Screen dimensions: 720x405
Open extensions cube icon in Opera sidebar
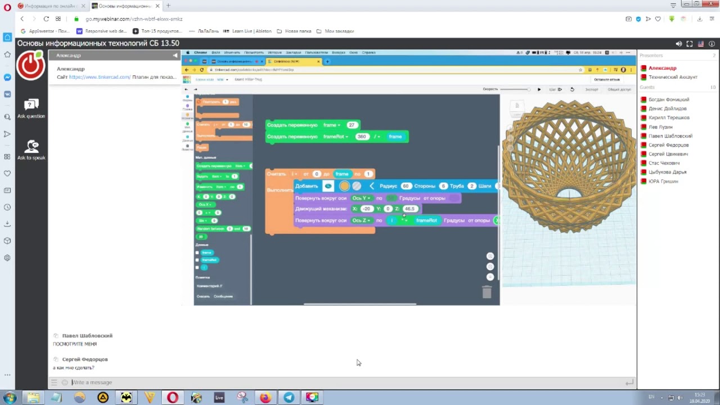[x=7, y=241]
